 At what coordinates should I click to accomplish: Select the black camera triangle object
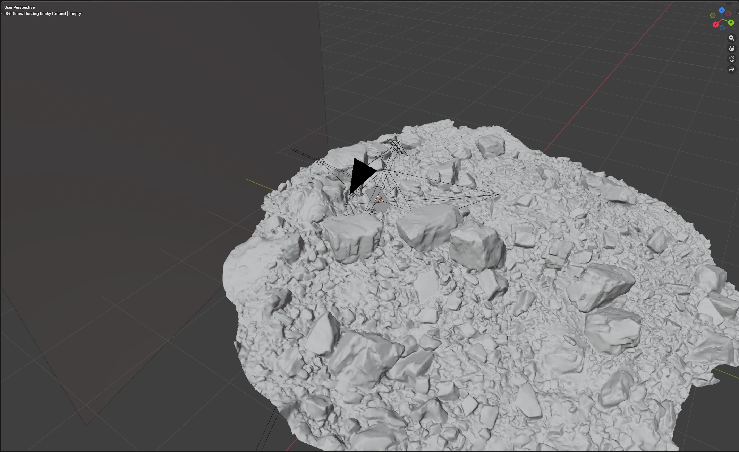point(360,175)
